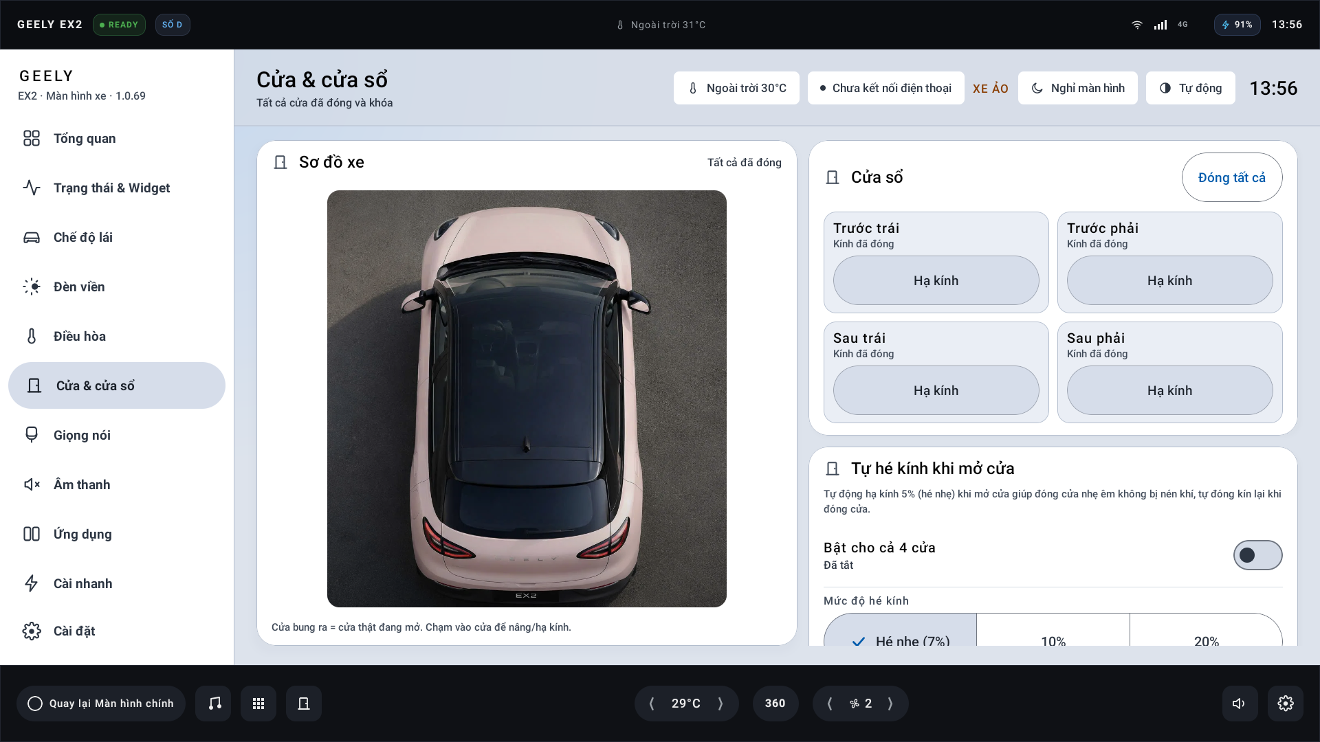Viewport: 1320px width, 742px height.
Task: Open the settings gear in bottom bar
Action: (x=1286, y=703)
